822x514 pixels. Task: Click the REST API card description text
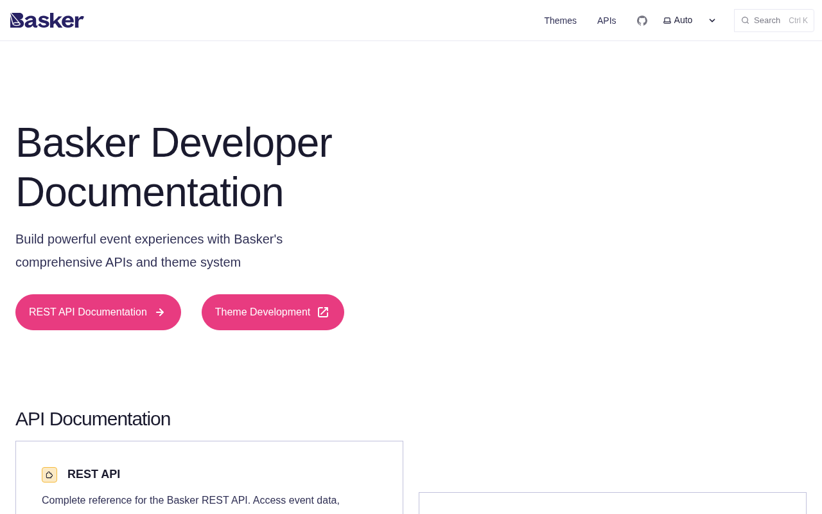pyautogui.click(x=191, y=501)
